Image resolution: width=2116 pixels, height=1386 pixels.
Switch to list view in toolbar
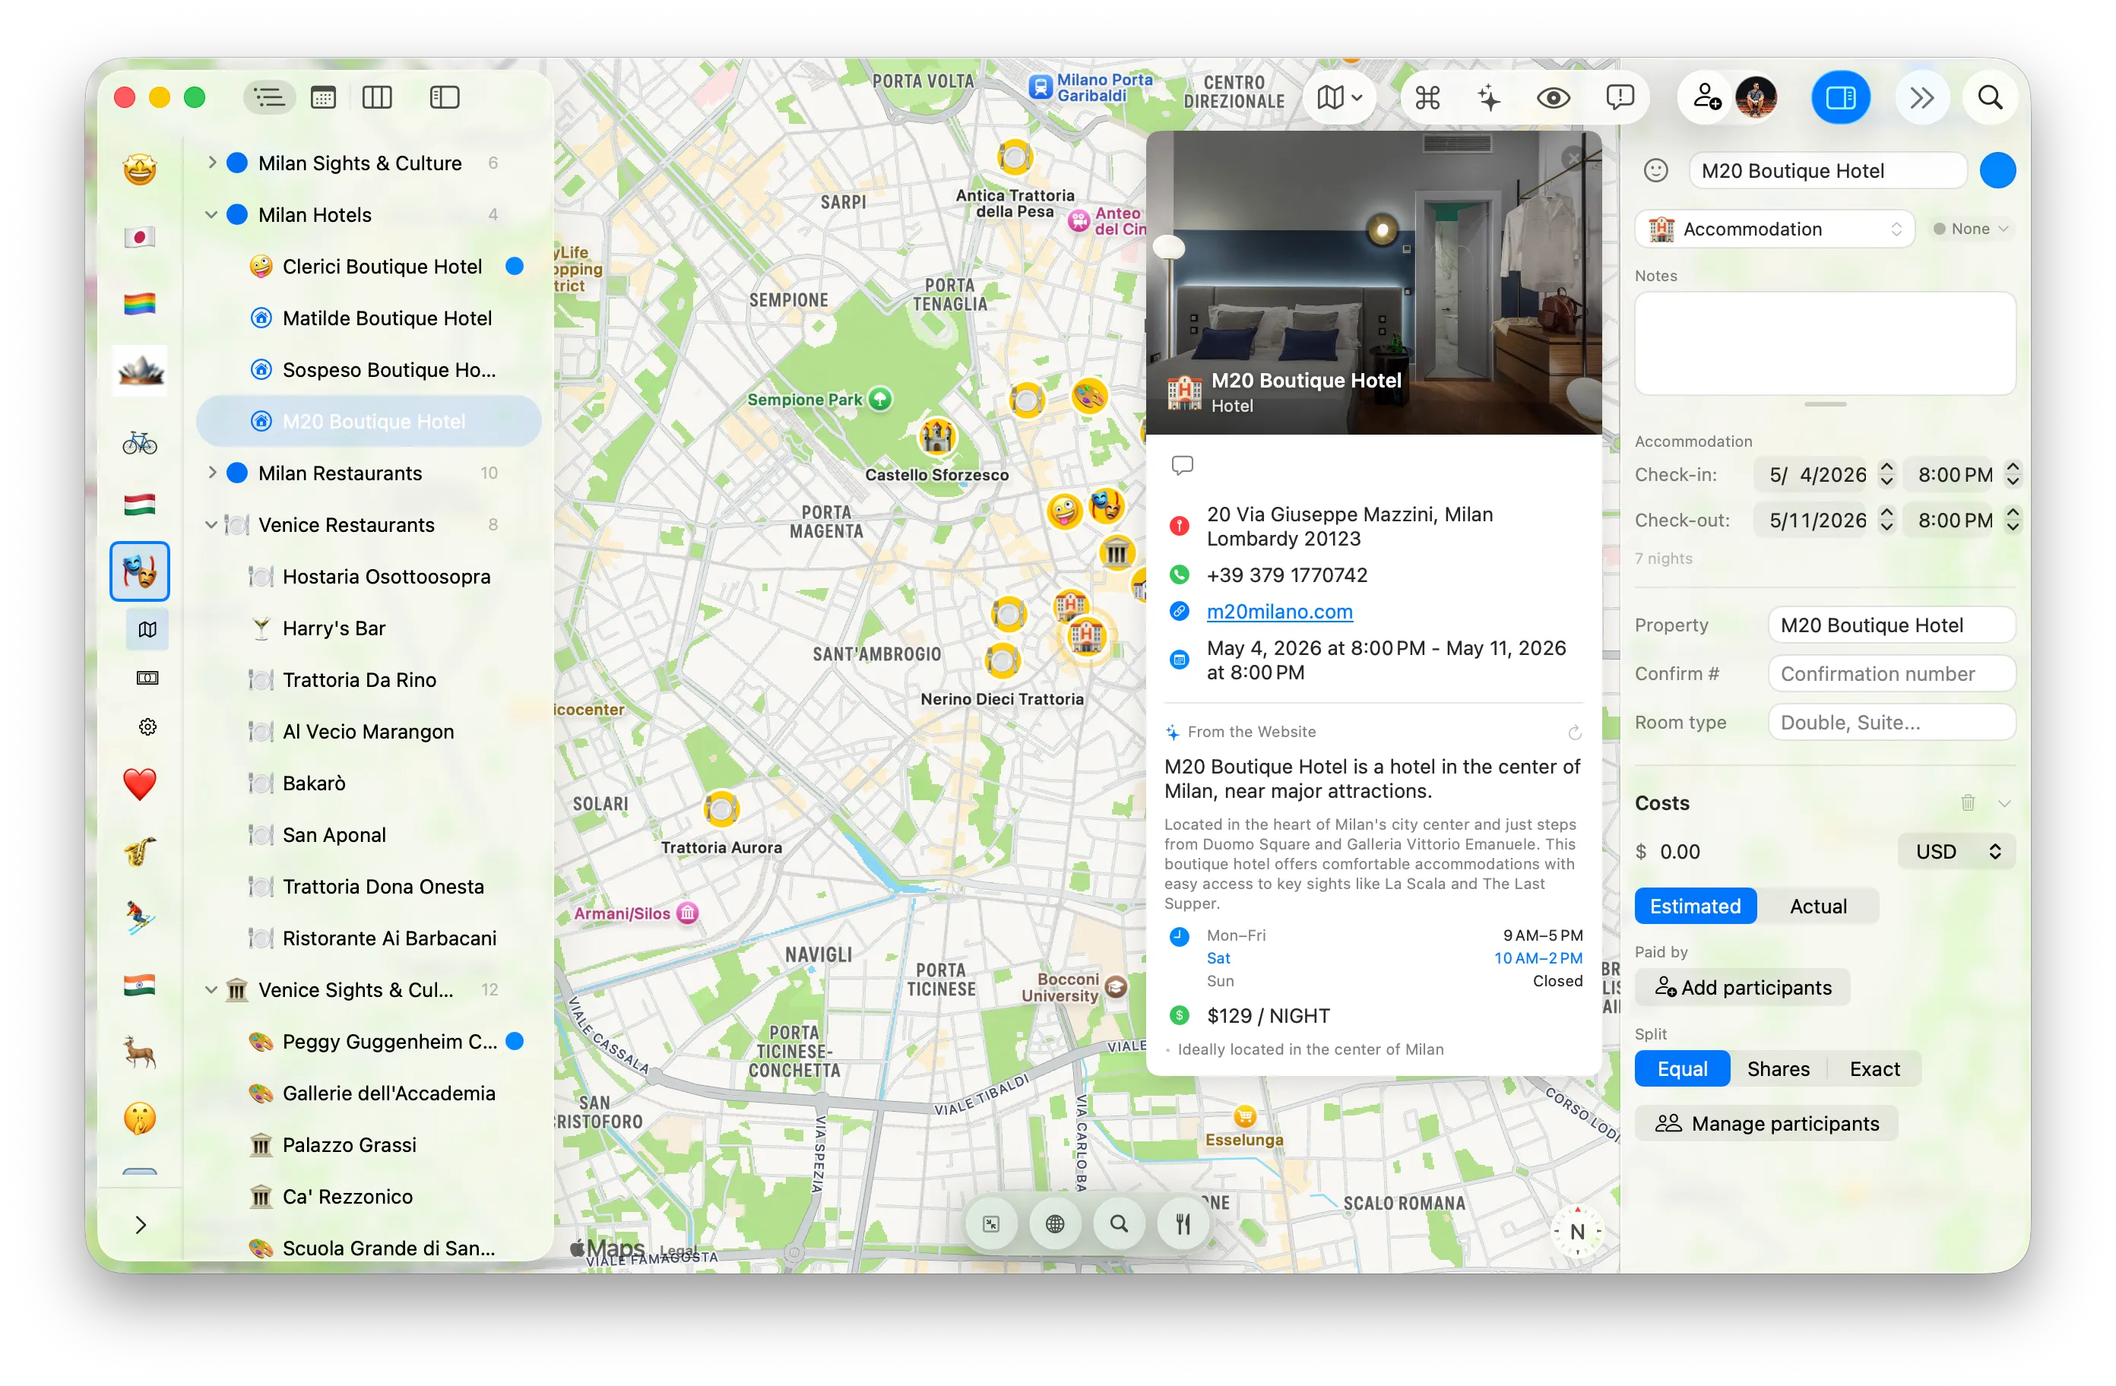[268, 97]
